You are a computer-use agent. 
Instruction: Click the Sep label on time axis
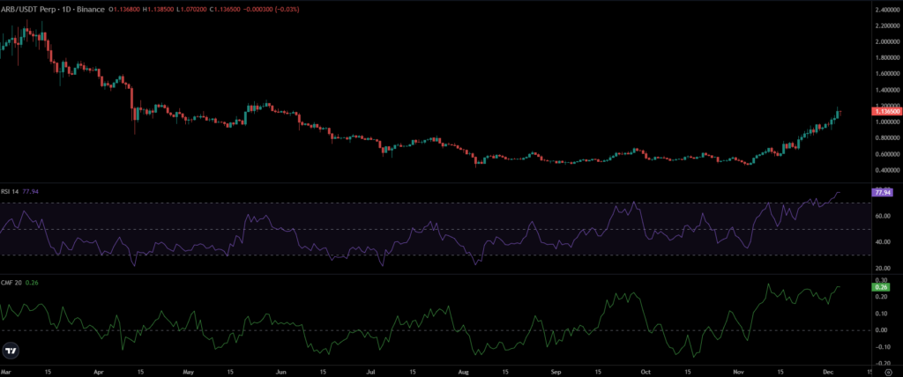[554, 372]
